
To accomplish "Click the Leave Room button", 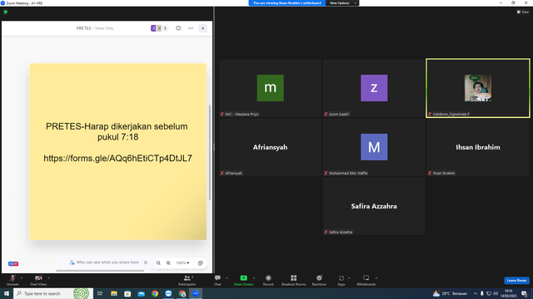I will tap(516, 281).
